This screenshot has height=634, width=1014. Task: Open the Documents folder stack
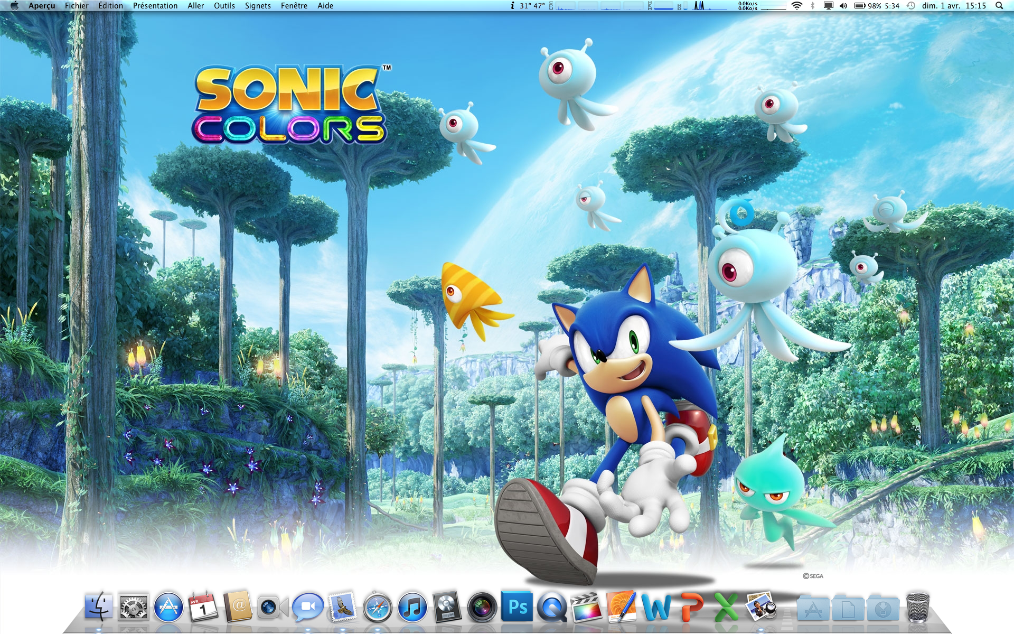click(848, 608)
